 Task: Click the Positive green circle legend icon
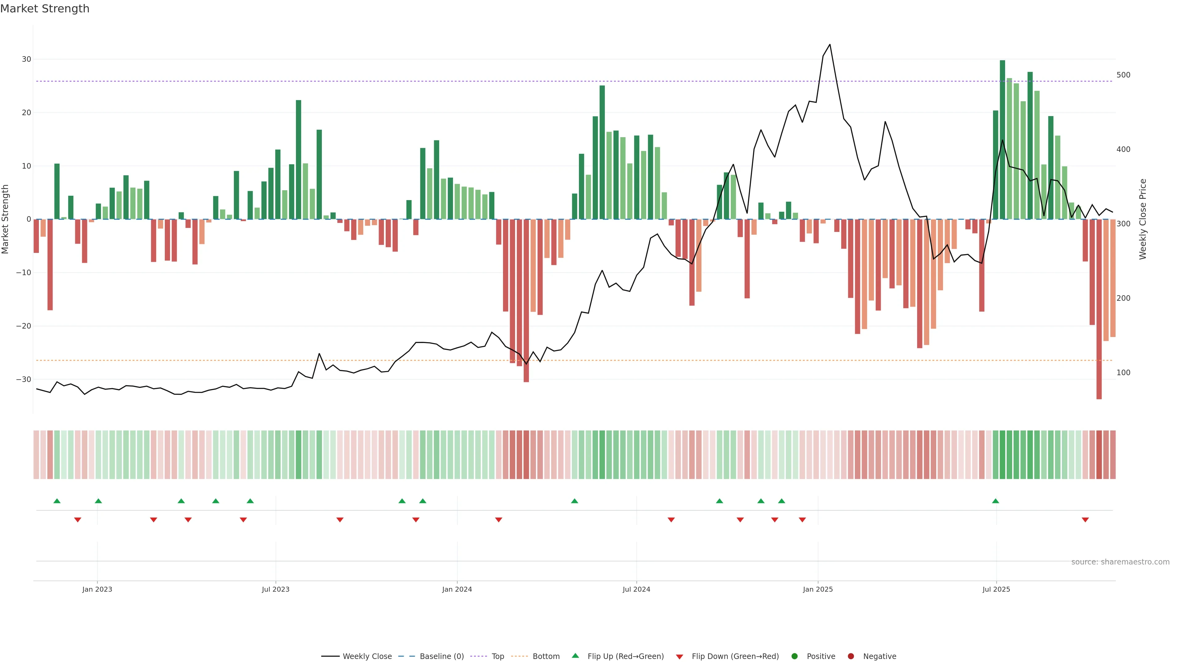[x=794, y=657]
